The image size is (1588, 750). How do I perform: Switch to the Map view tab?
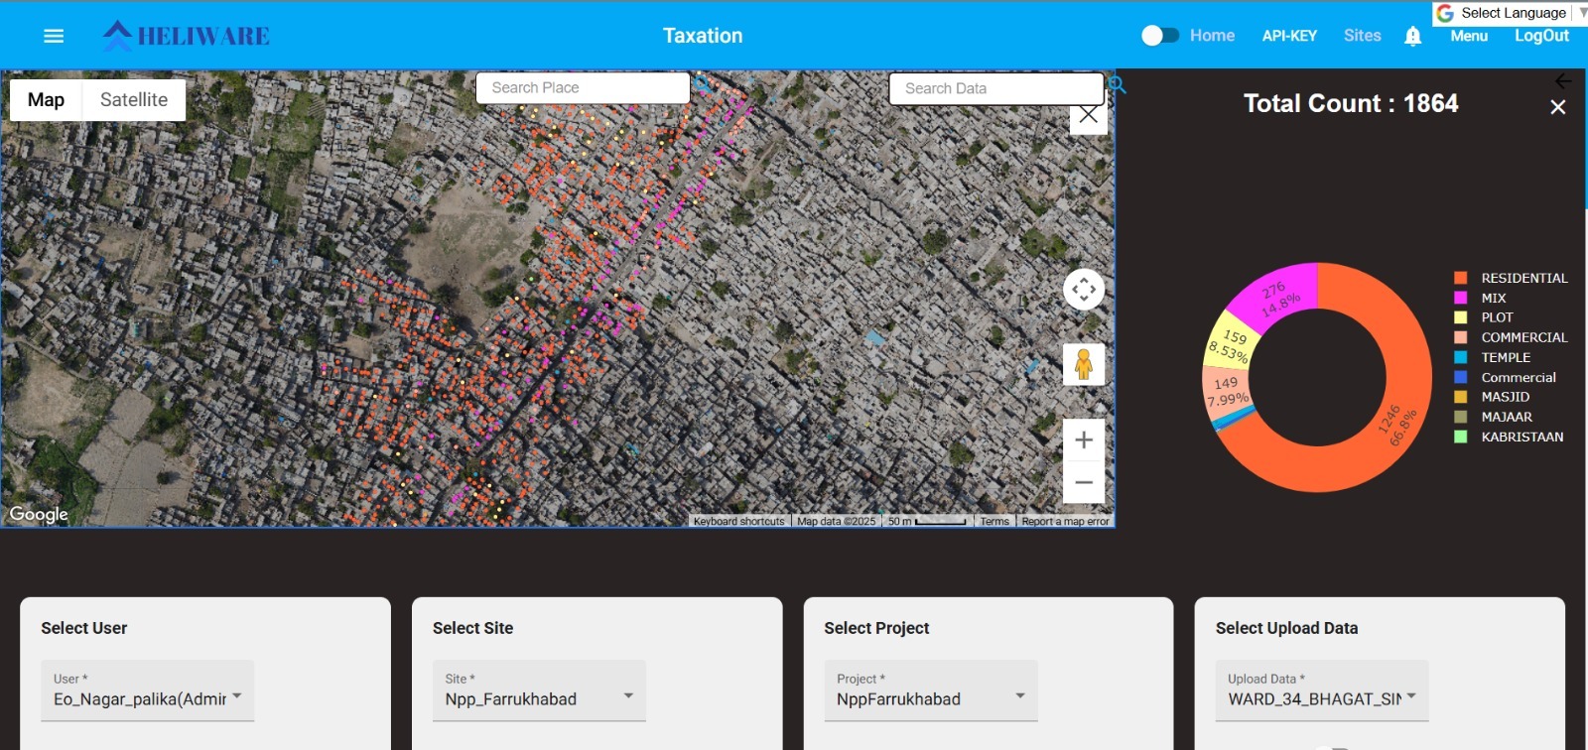[46, 100]
